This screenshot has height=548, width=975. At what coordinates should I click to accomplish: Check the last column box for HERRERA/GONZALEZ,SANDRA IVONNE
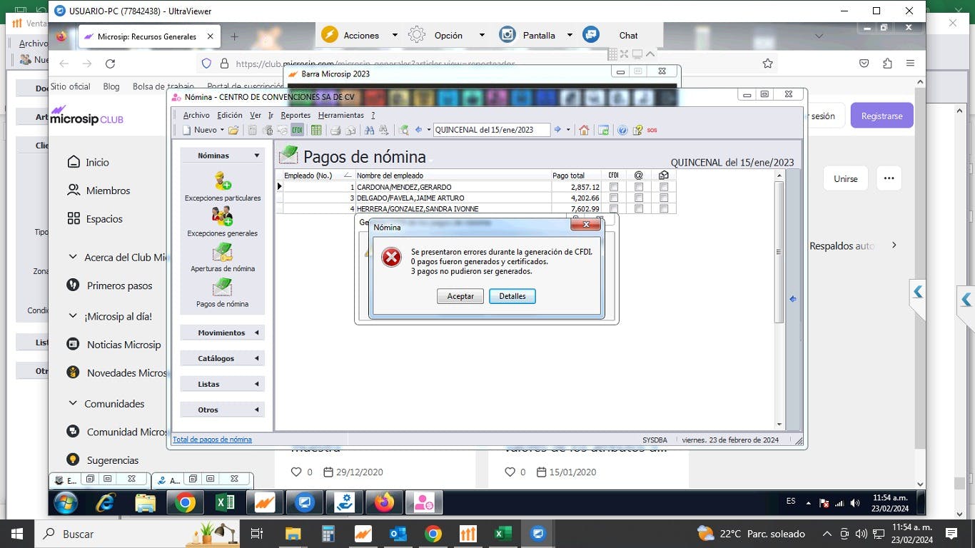664,208
